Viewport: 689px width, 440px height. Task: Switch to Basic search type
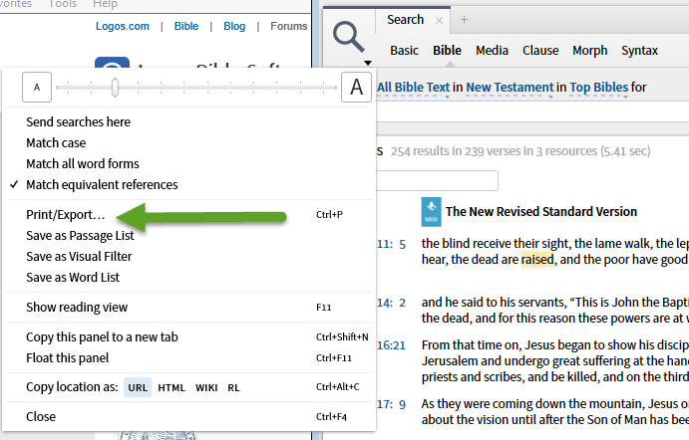pos(404,51)
